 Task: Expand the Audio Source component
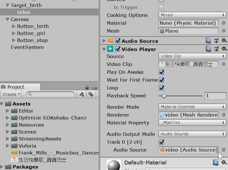tap(104, 41)
